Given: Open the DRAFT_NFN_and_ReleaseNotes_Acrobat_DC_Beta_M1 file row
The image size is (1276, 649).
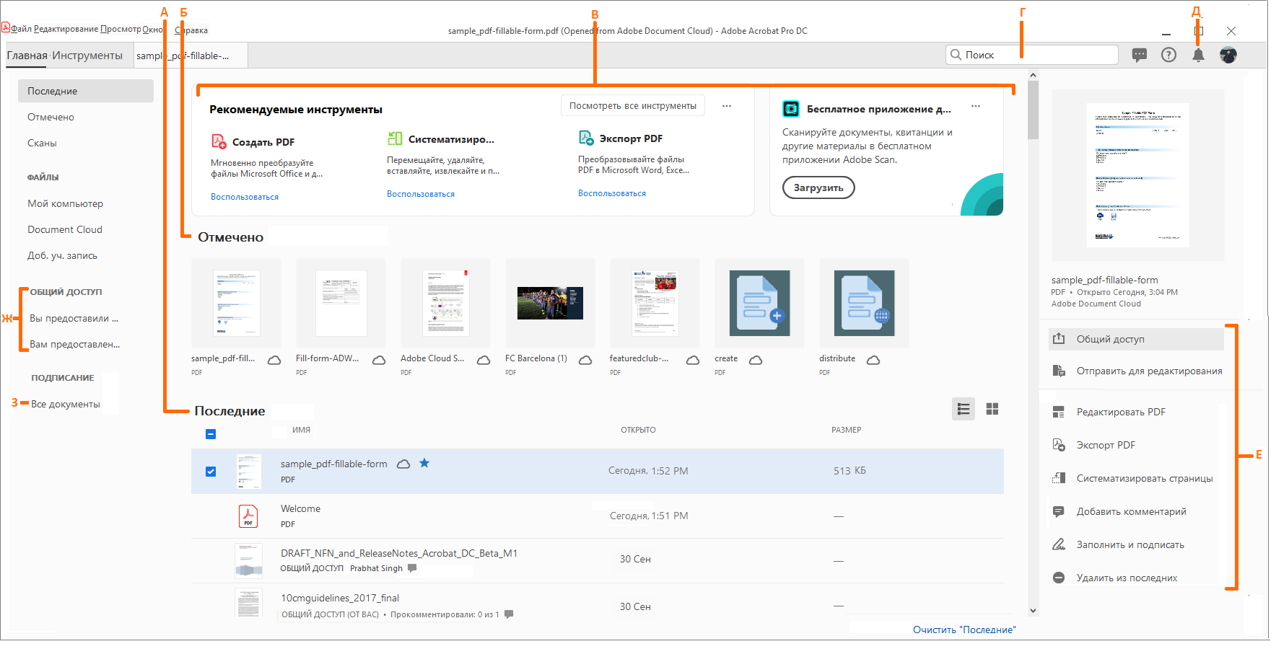Looking at the screenshot, I should coord(598,560).
